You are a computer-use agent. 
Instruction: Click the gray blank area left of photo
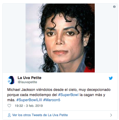[14, 38]
